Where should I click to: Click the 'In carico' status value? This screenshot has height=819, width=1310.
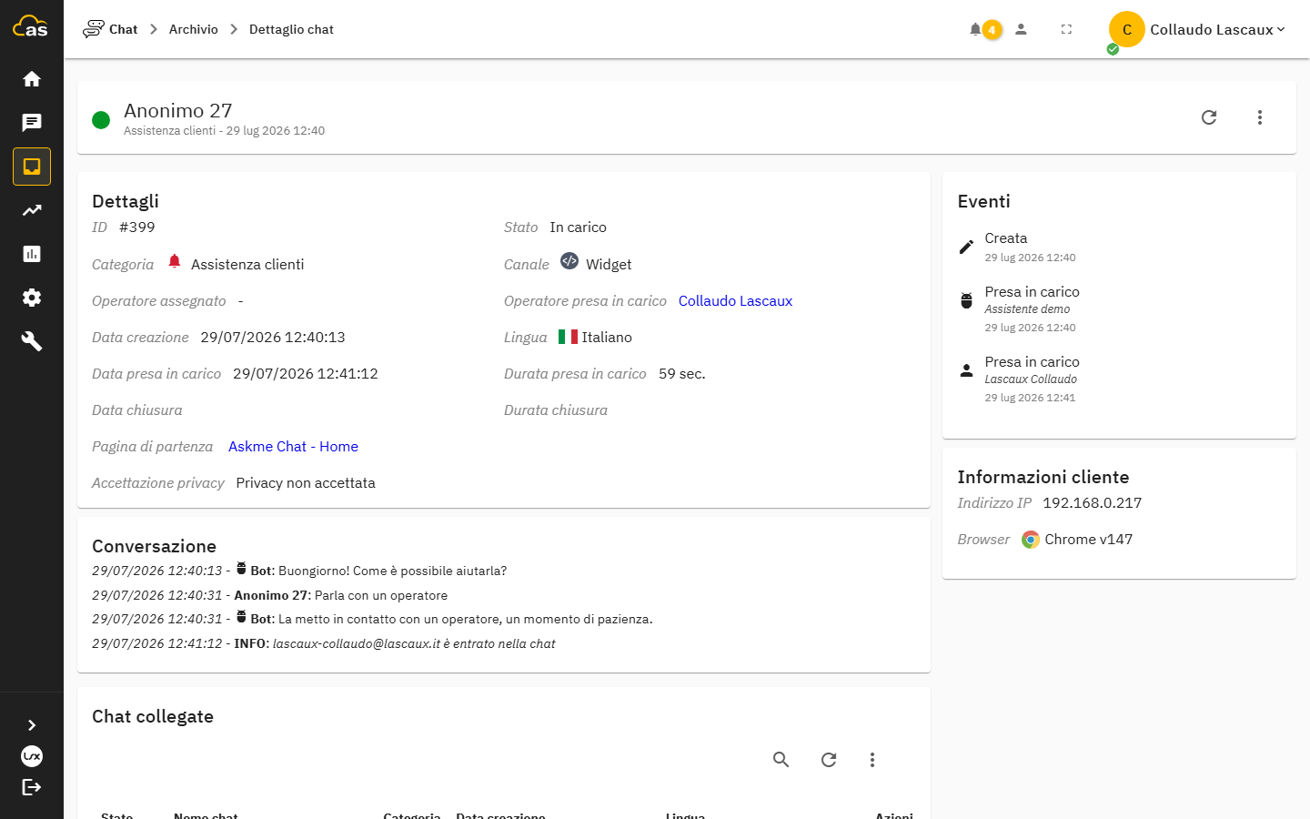coord(578,227)
